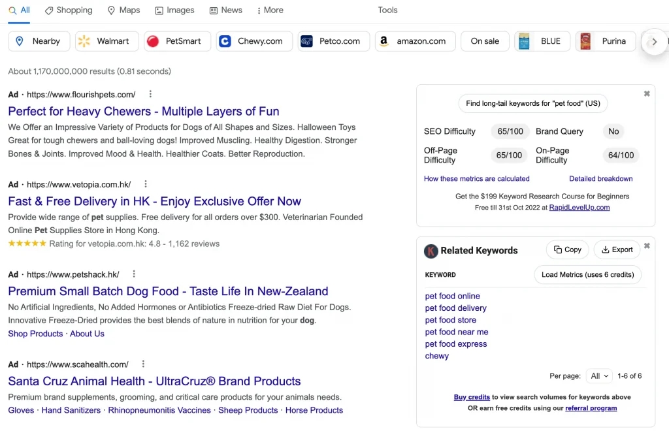Open the Detailed breakdown link
Viewport: 669px width, 431px height.
pyautogui.click(x=601, y=179)
